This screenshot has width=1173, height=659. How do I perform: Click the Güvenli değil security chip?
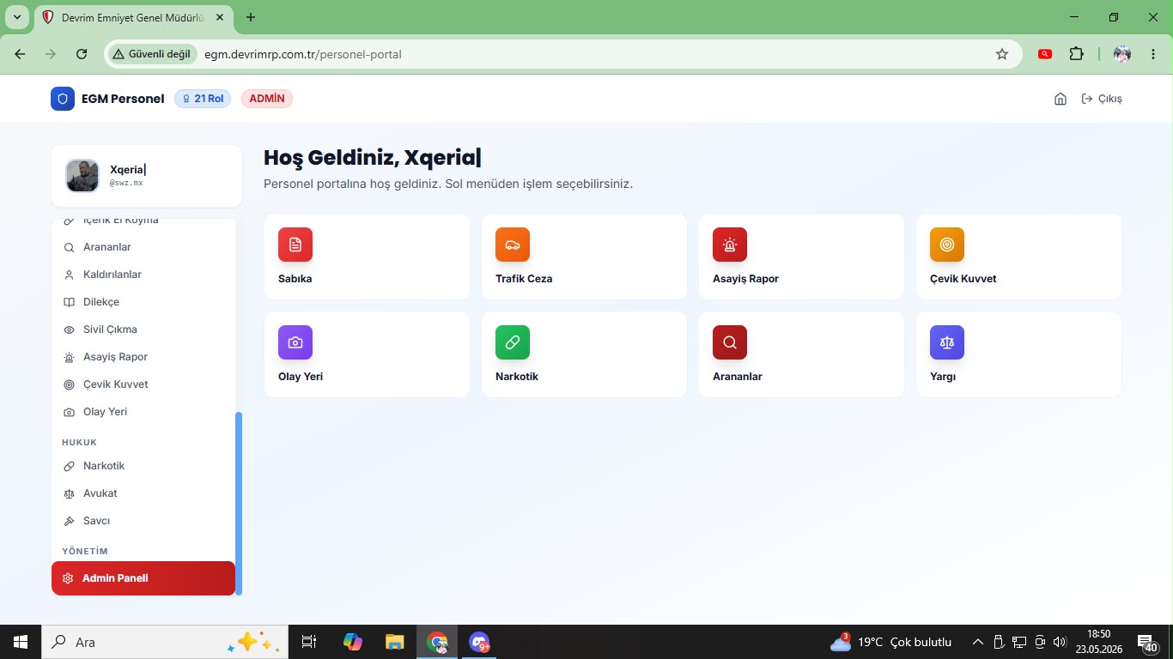(x=151, y=54)
